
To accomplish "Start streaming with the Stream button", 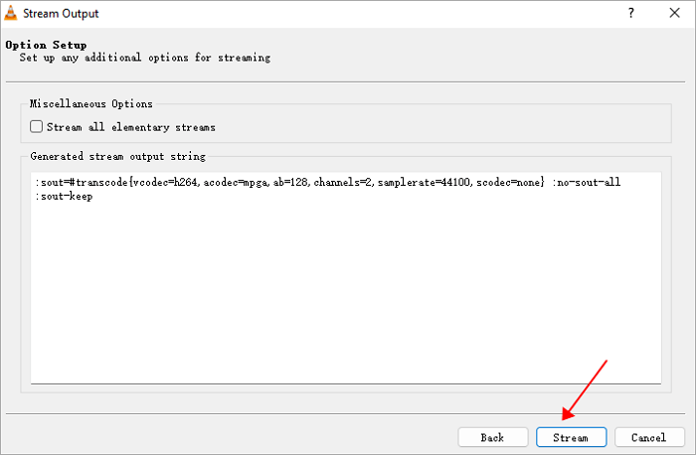I will click(571, 437).
